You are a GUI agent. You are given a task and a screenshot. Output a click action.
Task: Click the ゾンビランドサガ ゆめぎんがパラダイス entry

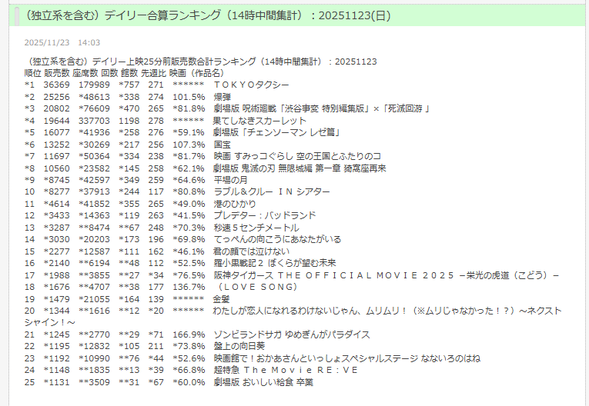pos(292,334)
